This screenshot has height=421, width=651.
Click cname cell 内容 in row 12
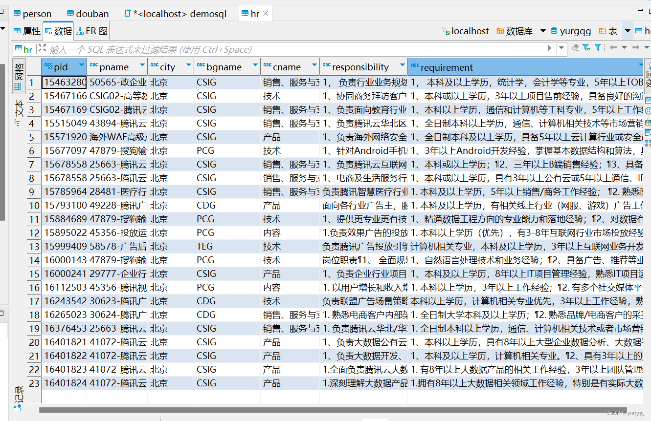(x=290, y=232)
